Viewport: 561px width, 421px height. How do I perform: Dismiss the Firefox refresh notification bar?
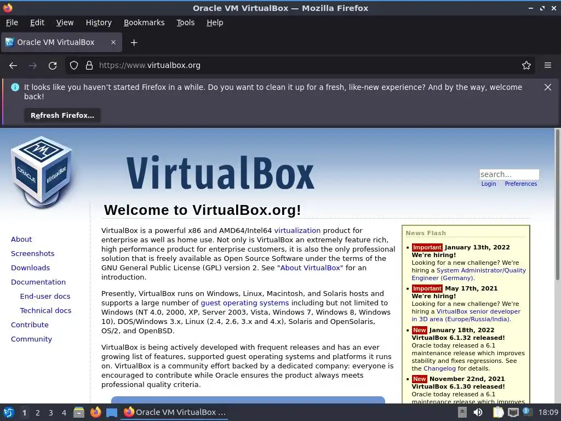[x=548, y=87]
